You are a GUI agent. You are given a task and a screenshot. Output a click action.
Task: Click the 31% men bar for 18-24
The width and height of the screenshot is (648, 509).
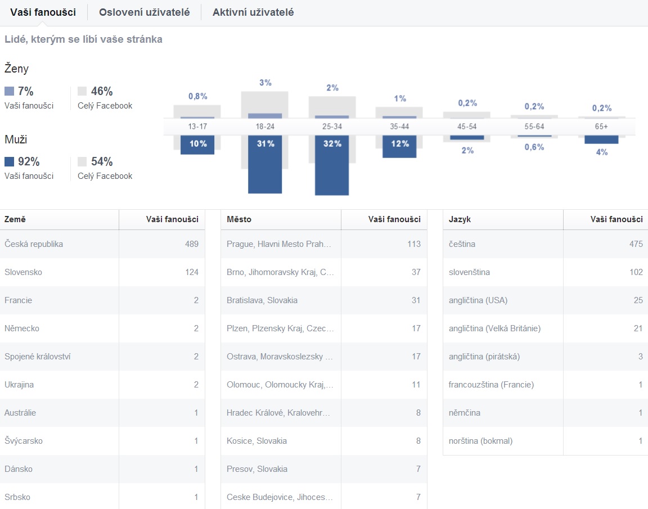265,164
